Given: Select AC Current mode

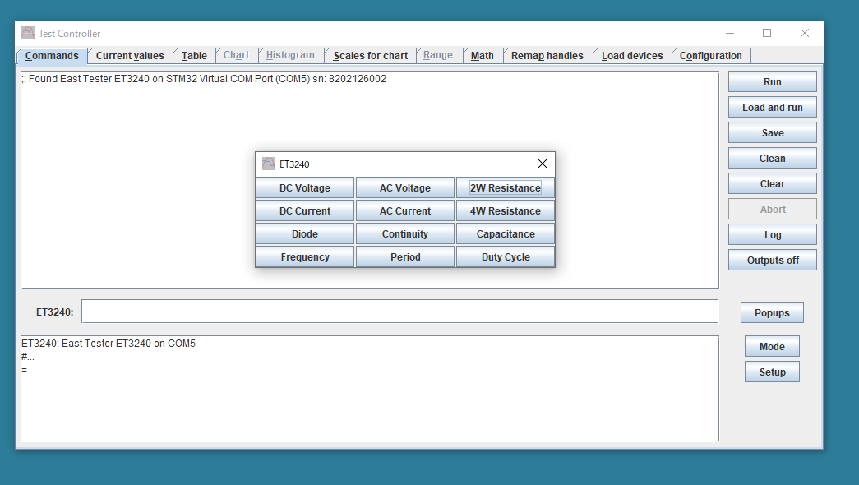Looking at the screenshot, I should [x=405, y=211].
